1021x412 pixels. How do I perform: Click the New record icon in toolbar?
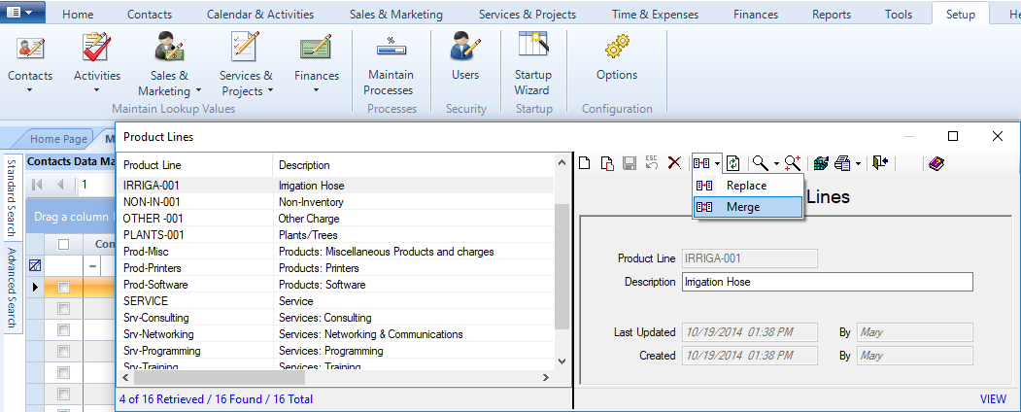(585, 163)
